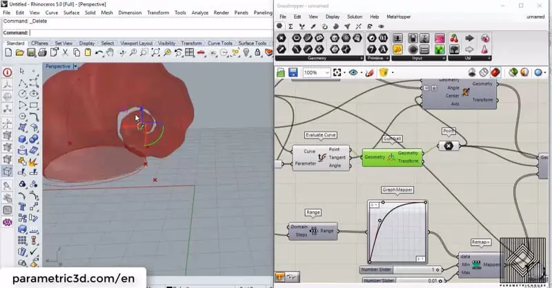552x288 pixels.
Task: Toggle the Grasshopper preview eye icon
Action: click(354, 72)
